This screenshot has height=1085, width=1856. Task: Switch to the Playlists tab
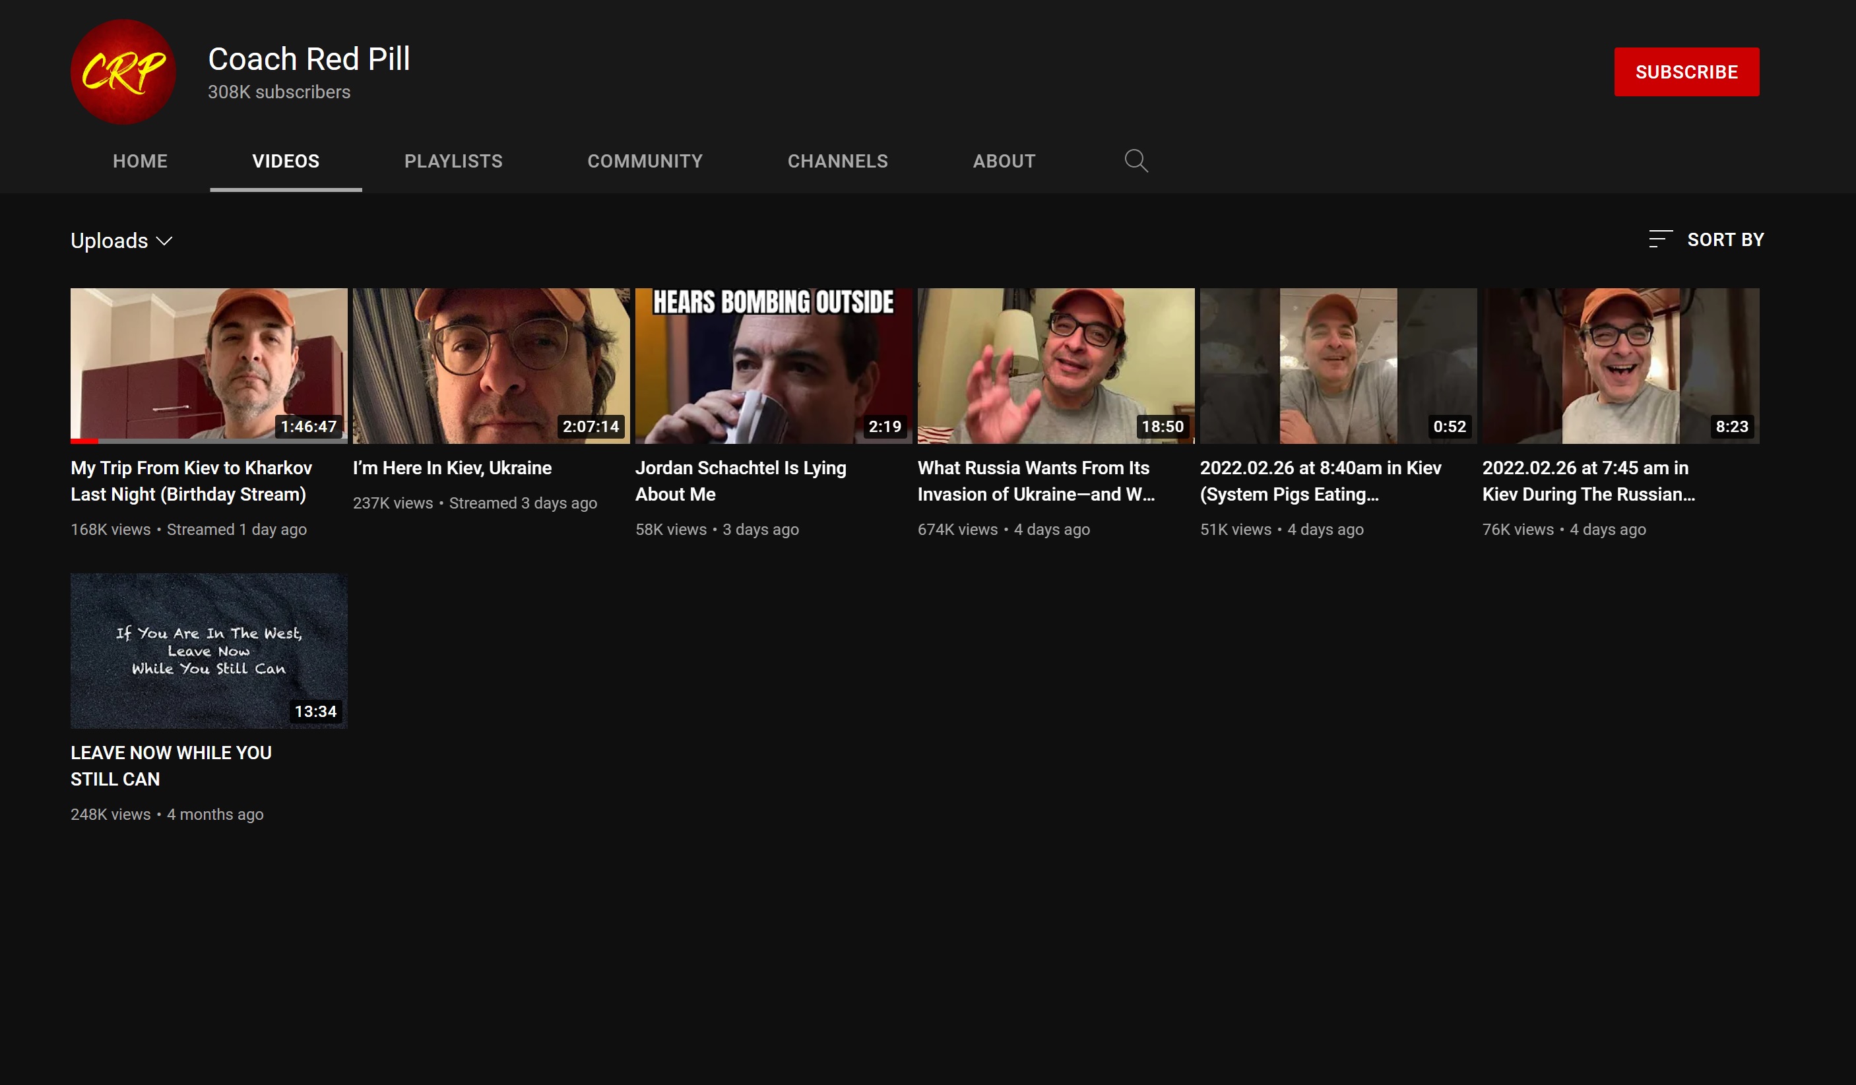(454, 161)
